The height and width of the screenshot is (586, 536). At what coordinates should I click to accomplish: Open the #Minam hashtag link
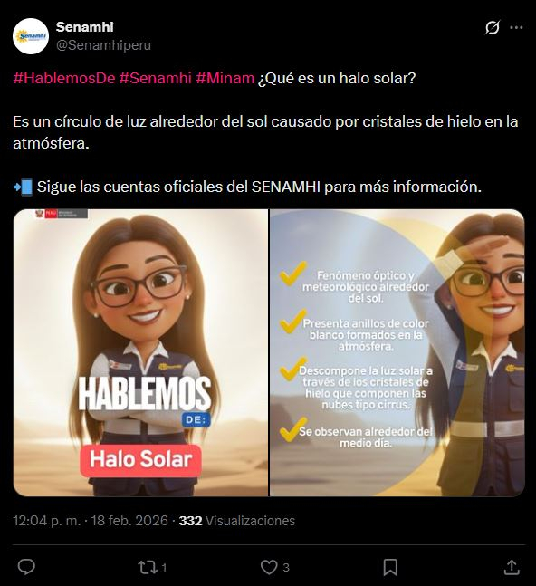(225, 78)
